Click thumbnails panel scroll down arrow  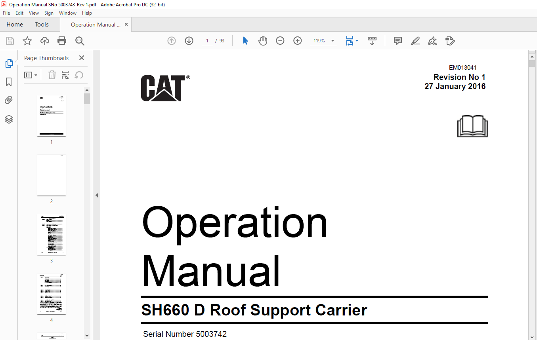pyautogui.click(x=87, y=335)
